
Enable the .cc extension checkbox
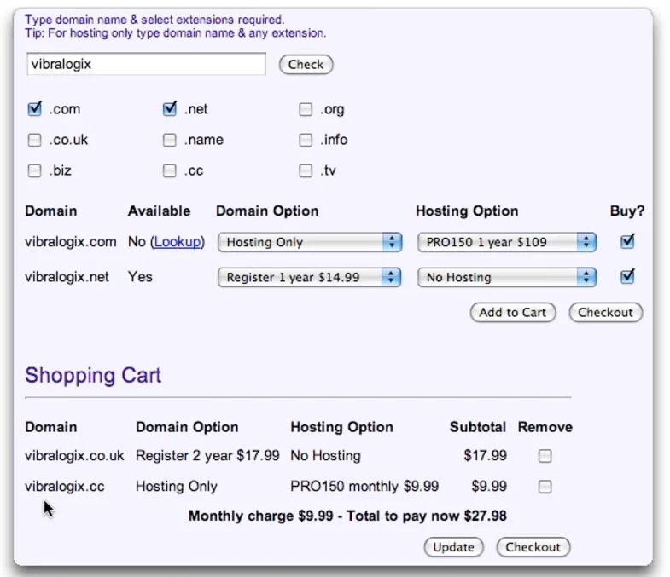point(170,170)
